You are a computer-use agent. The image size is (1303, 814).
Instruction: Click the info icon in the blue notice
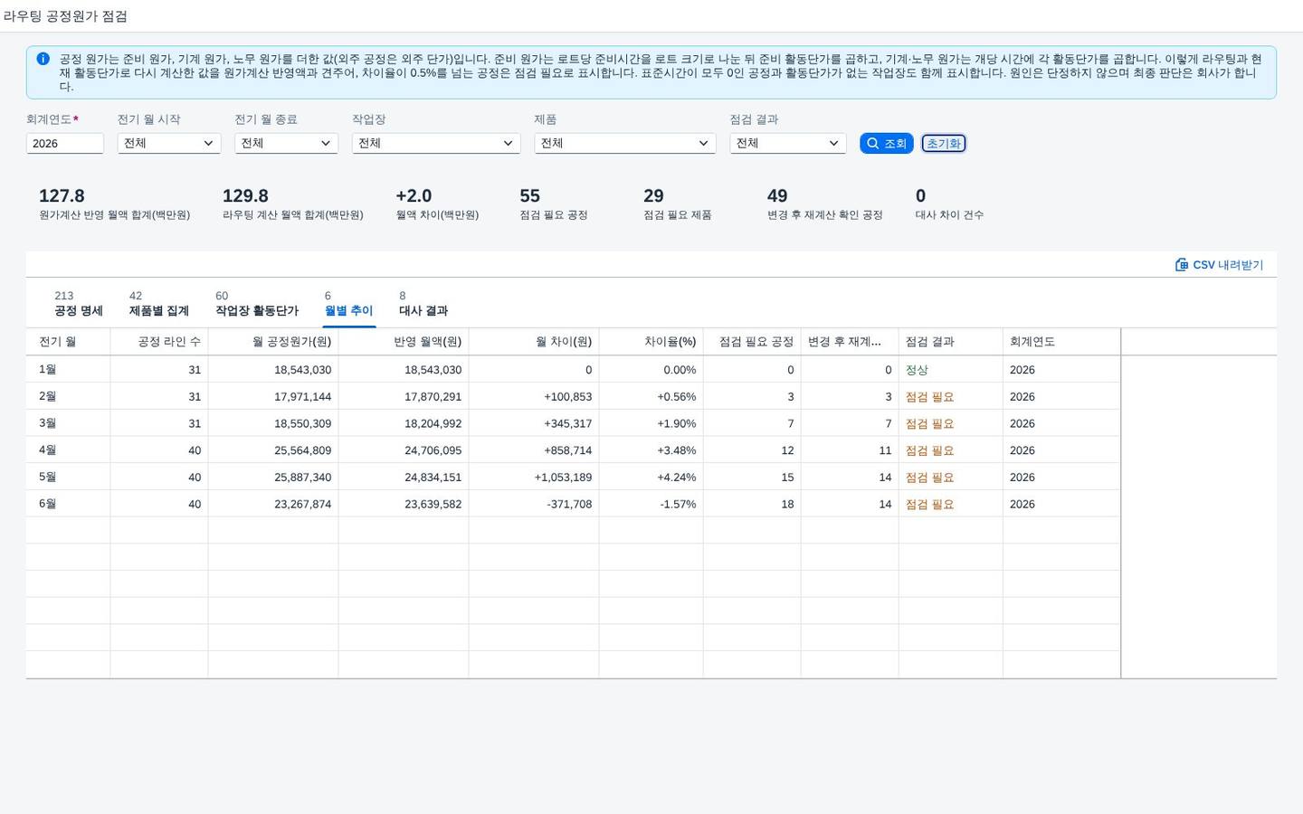click(x=43, y=59)
